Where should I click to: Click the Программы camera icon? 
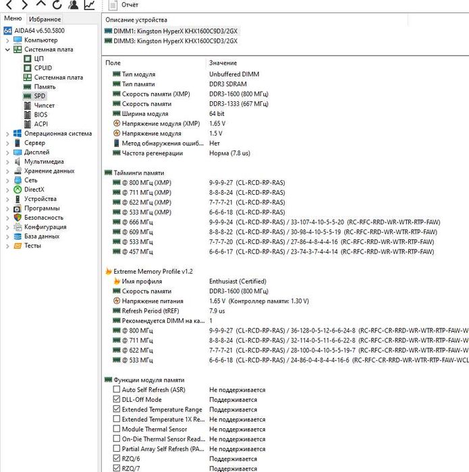pyautogui.click(x=18, y=208)
